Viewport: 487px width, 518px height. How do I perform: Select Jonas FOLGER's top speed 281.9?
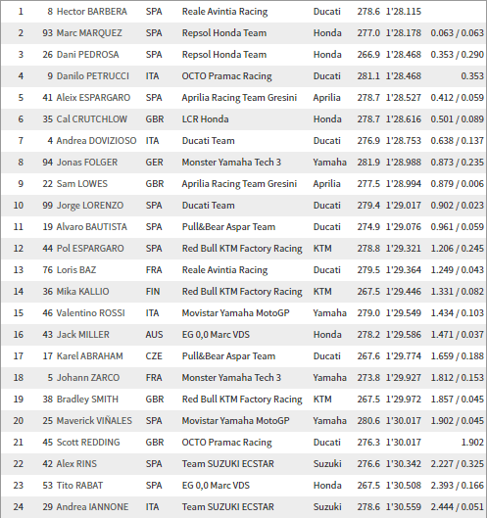click(368, 163)
